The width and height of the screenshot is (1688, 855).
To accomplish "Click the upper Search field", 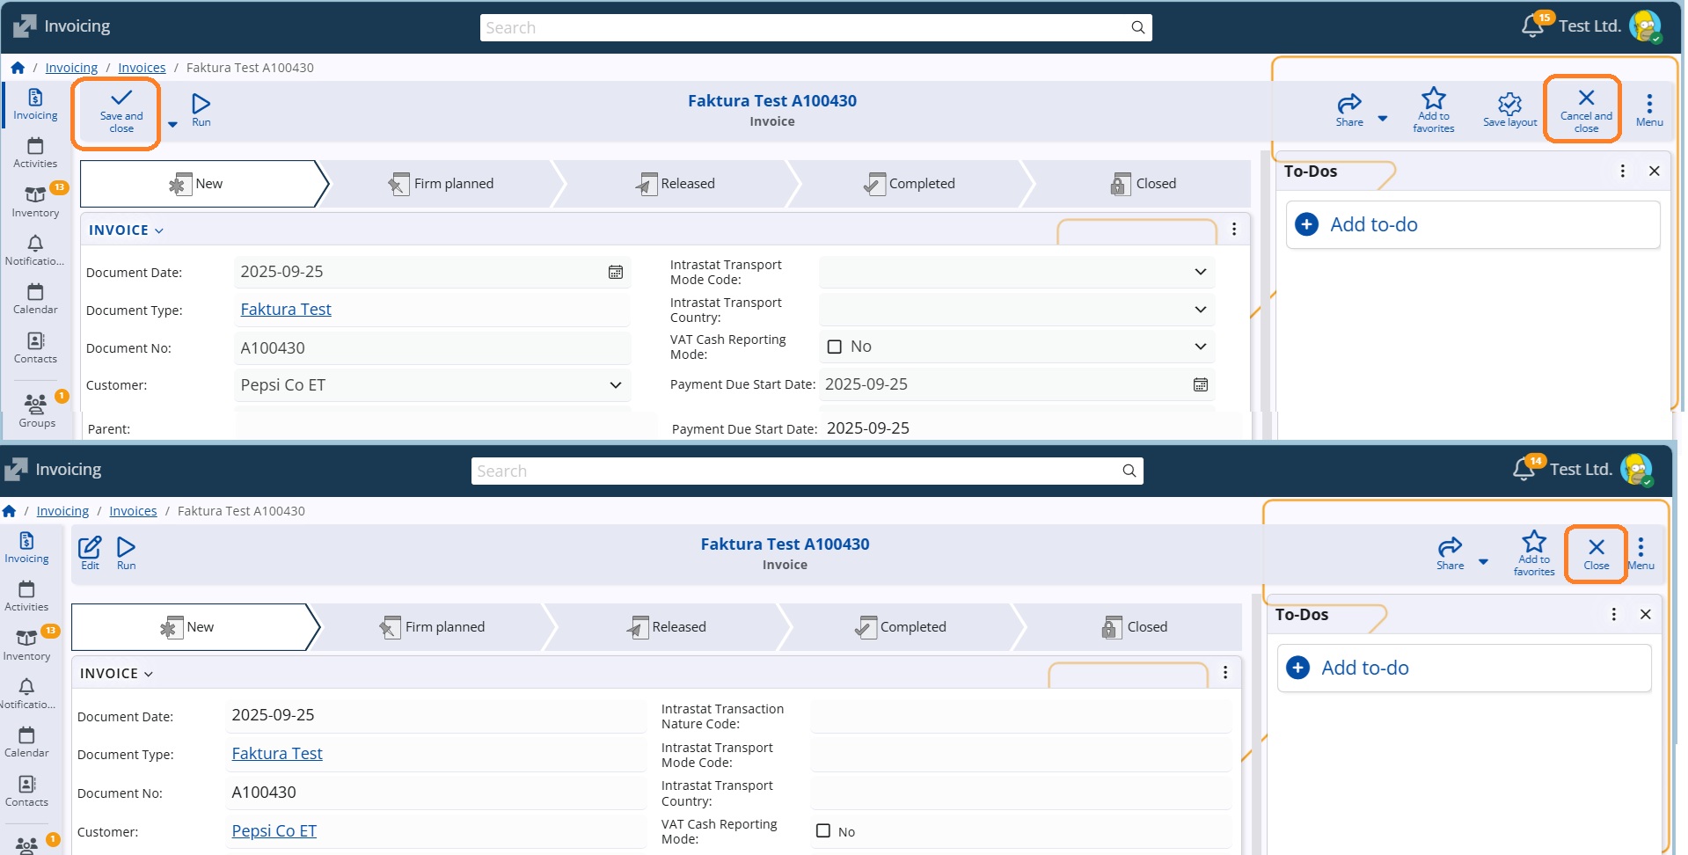I will [815, 27].
